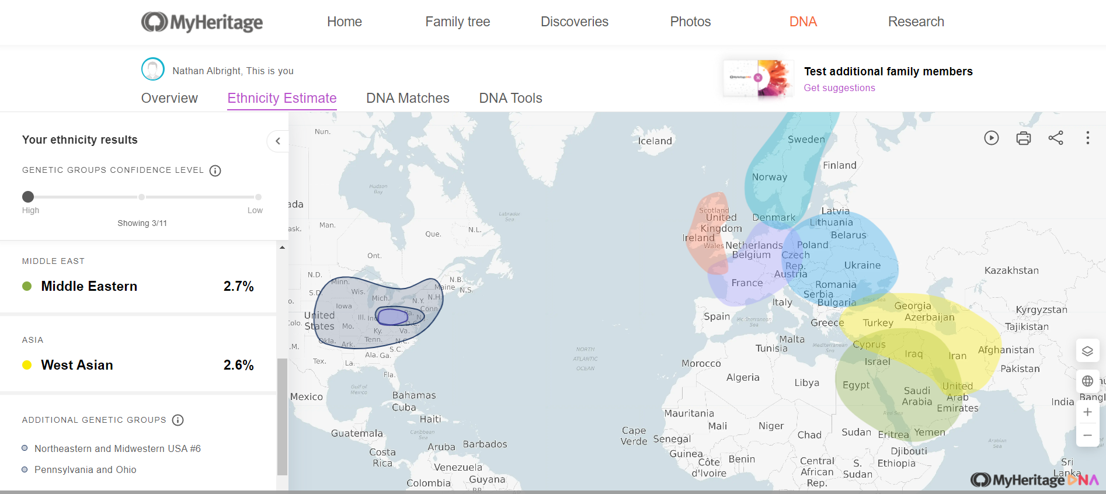Zoom in on the map
The image size is (1106, 494).
[x=1087, y=412]
